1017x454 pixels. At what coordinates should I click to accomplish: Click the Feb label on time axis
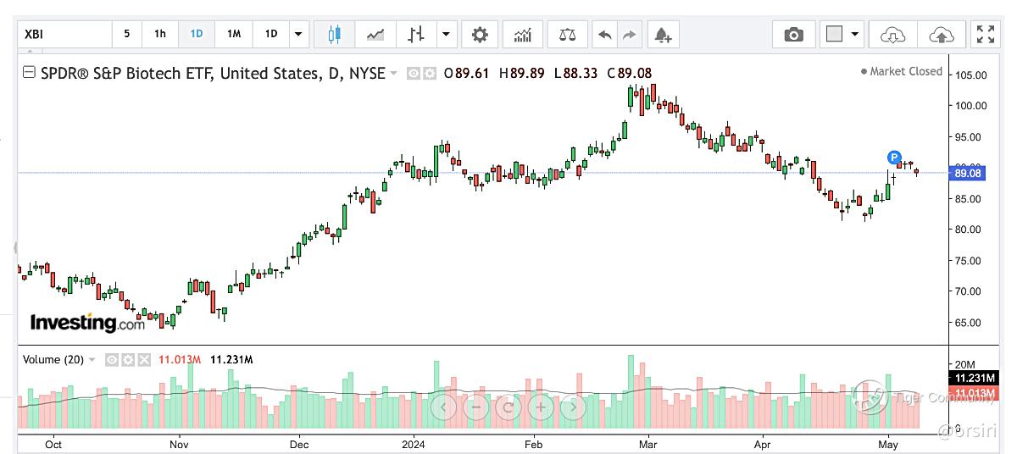533,443
